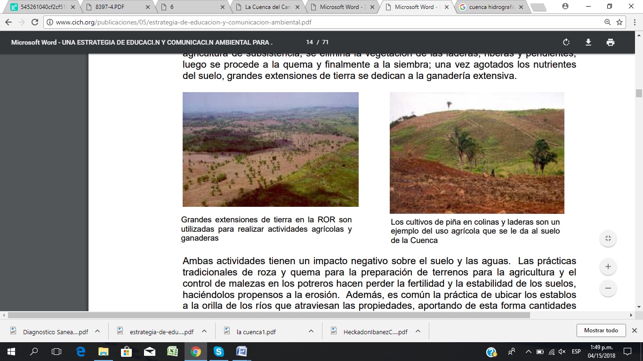Rotate the PDF document clockwise
This screenshot has width=643, height=361.
pyautogui.click(x=566, y=42)
